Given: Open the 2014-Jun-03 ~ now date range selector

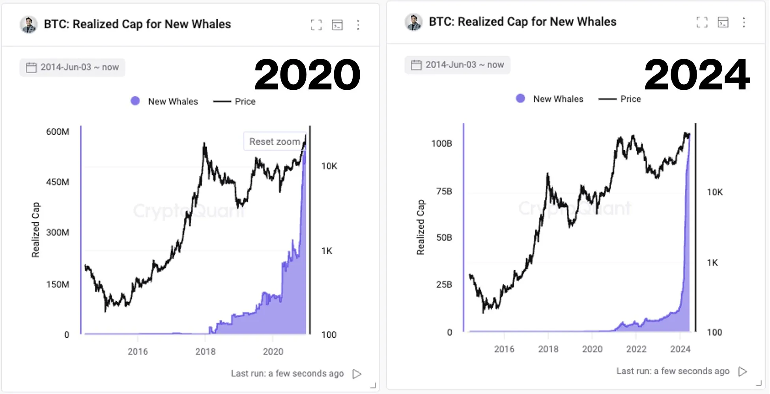Looking at the screenshot, I should [x=72, y=67].
